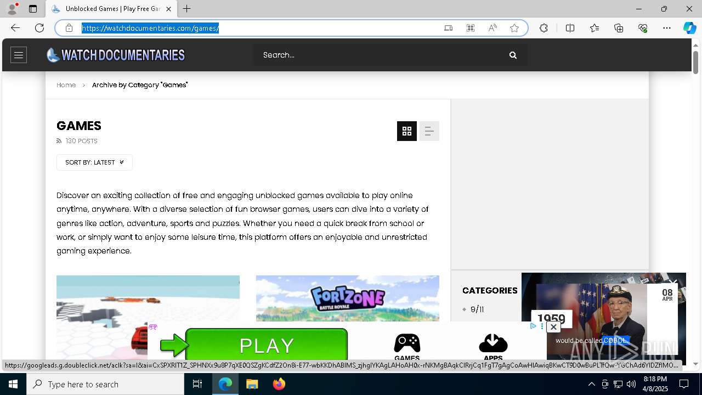The width and height of the screenshot is (702, 395).
Task: Go back to previous page
Action: click(x=15, y=28)
